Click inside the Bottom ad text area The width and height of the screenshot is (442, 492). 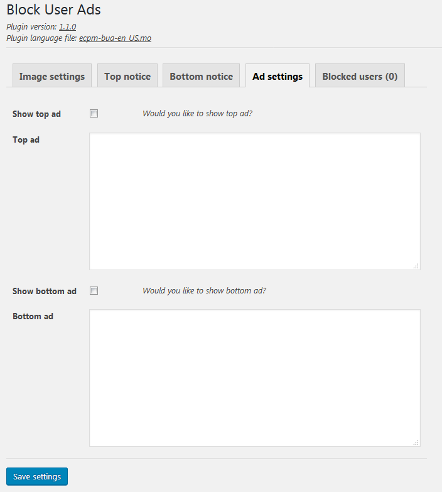255,378
